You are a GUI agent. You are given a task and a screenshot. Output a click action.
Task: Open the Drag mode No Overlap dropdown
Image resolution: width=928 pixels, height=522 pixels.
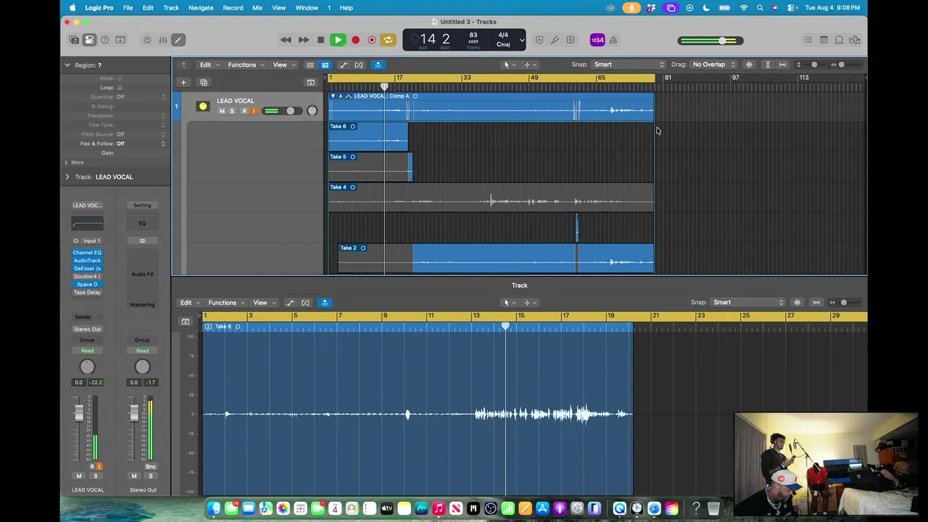pyautogui.click(x=714, y=65)
